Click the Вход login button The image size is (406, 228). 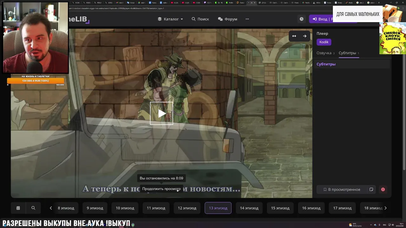point(321,19)
